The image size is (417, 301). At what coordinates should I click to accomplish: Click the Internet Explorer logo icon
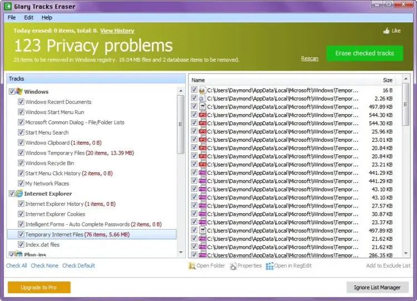19,194
